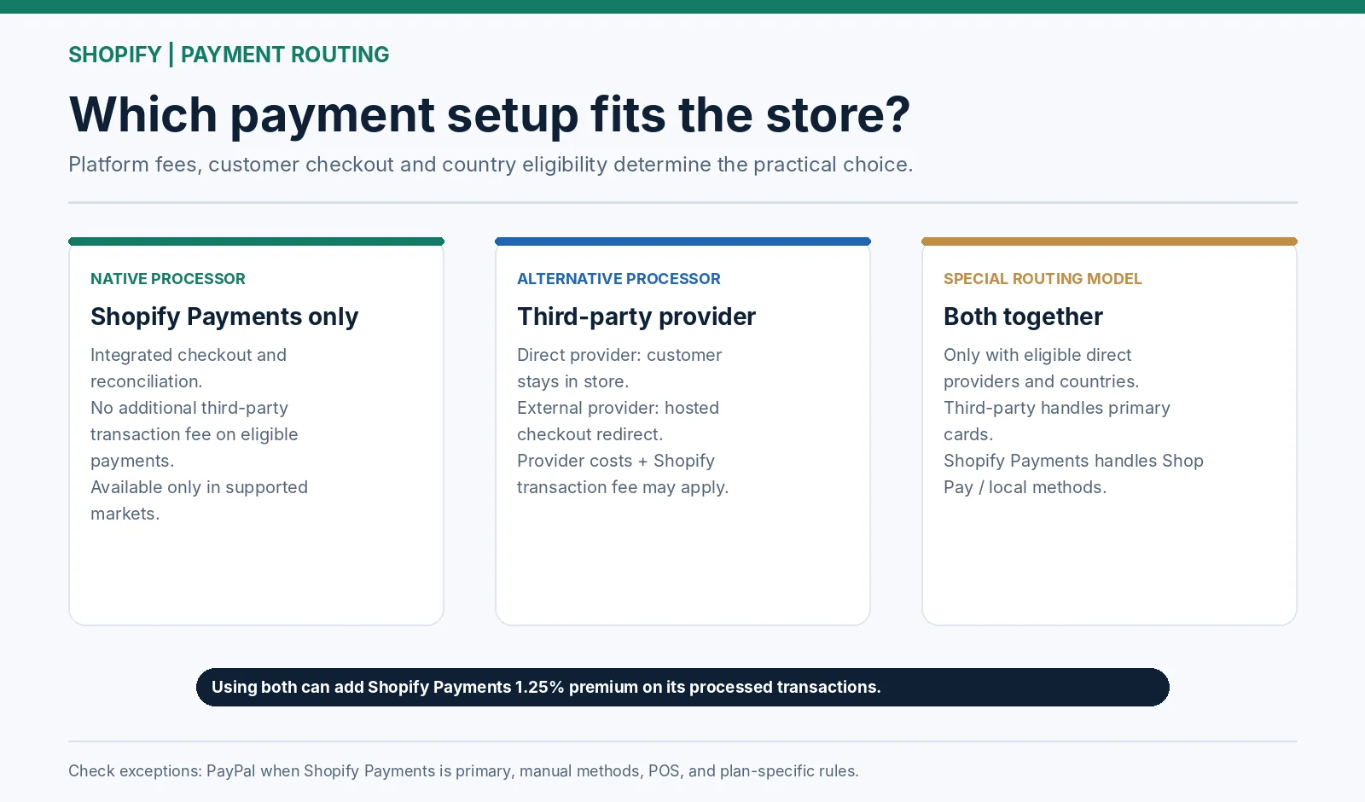Click 'No additional third-party transaction fee' text
This screenshot has width=1365, height=802.
(195, 434)
